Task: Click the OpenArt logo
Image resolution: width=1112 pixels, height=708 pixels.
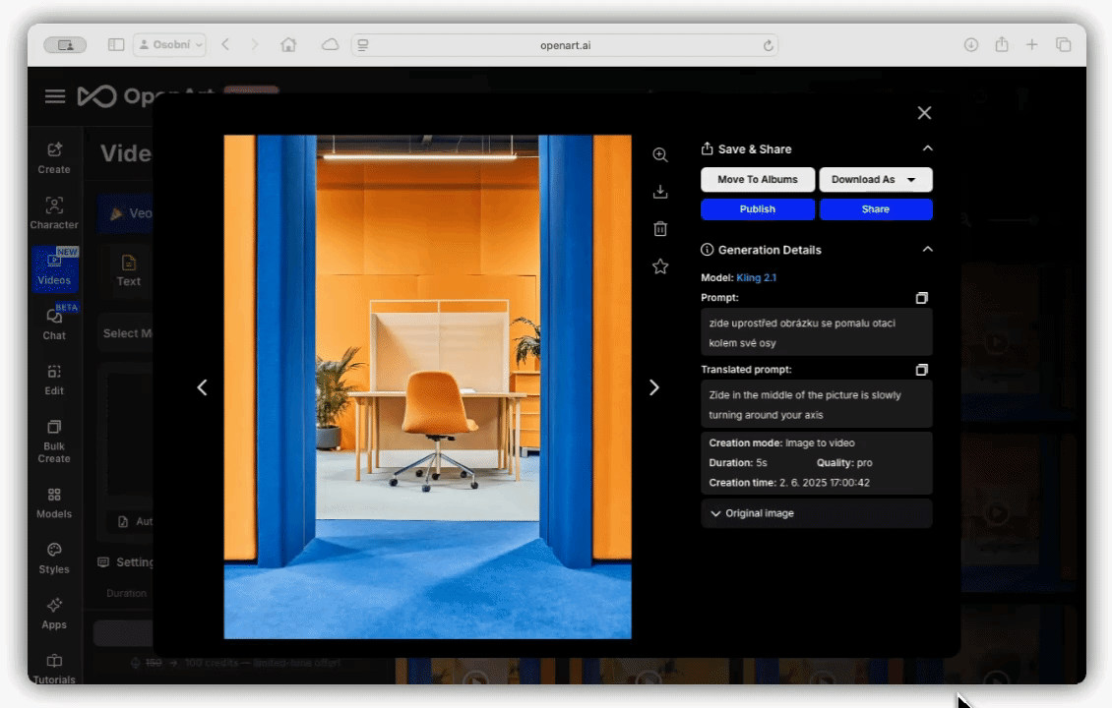Action: coord(145,96)
